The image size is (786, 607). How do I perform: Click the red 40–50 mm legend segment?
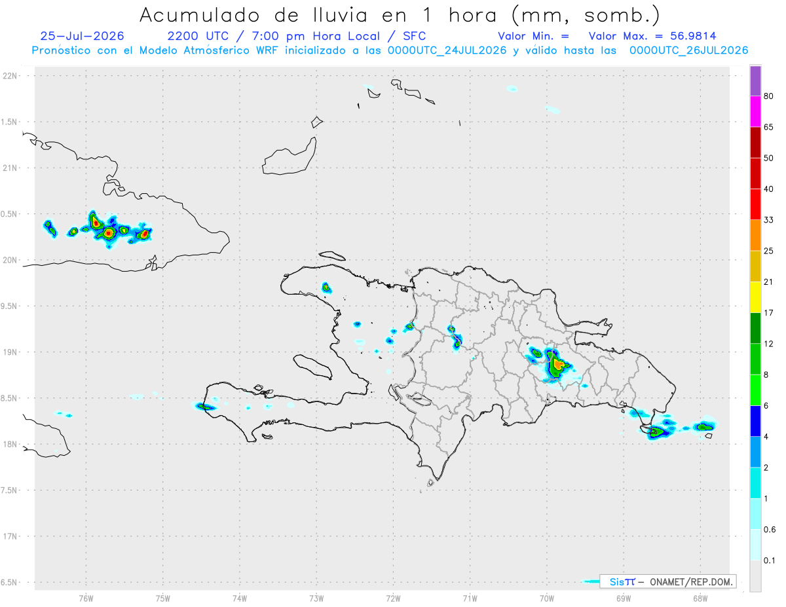tap(755, 174)
